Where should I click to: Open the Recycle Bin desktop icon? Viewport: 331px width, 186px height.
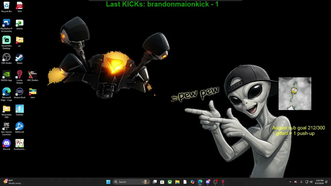coord(6,7)
